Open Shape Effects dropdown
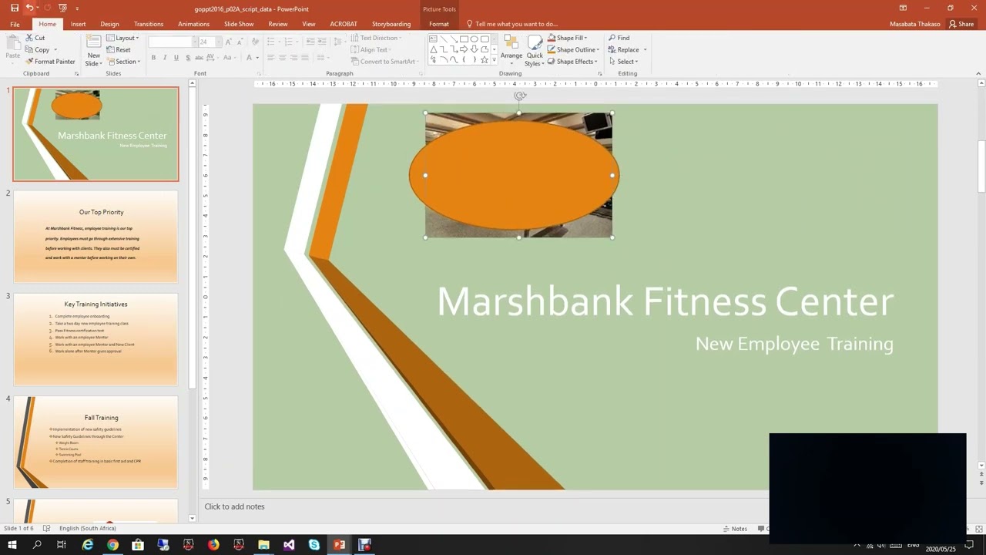 [572, 62]
